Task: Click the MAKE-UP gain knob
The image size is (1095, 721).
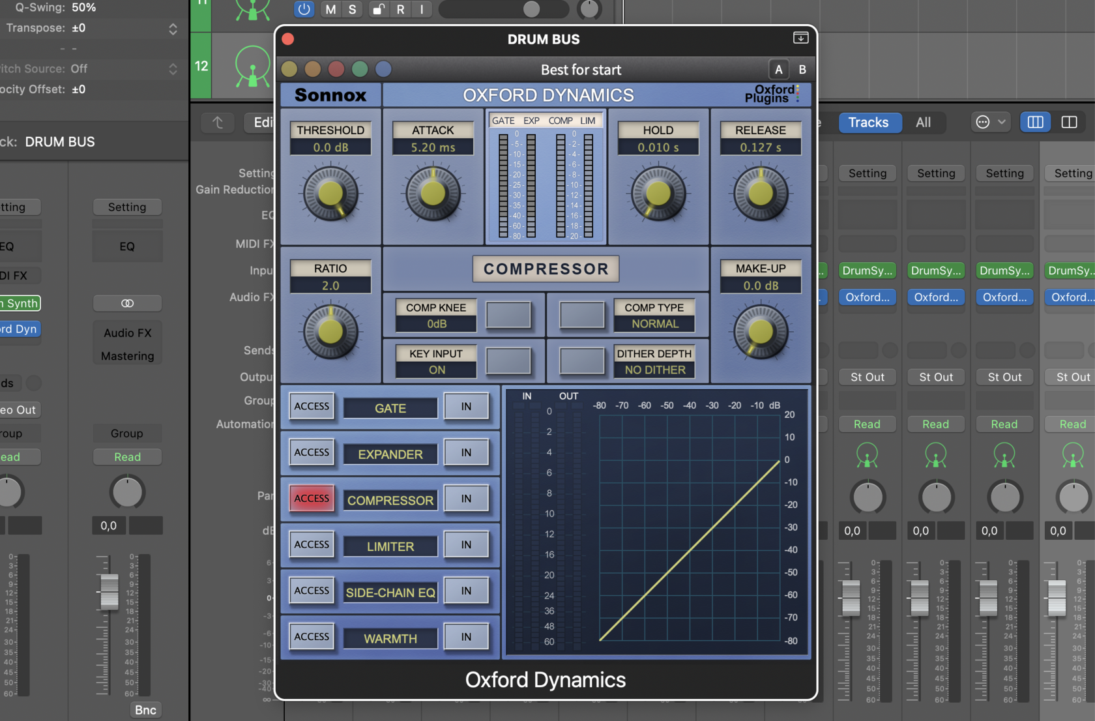Action: 761,331
